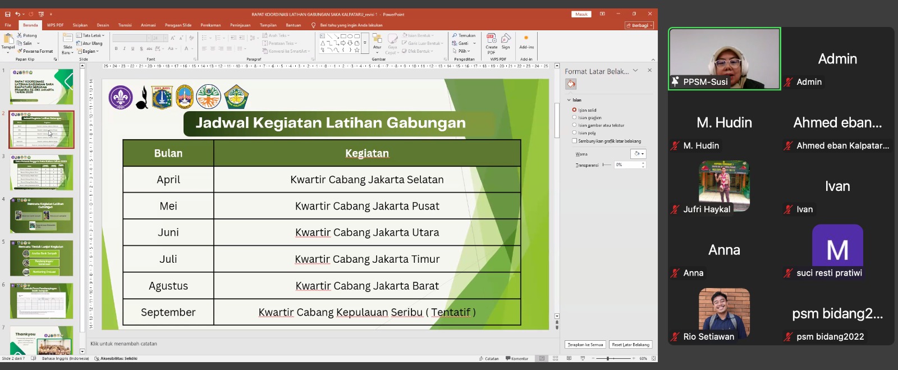The height and width of the screenshot is (370, 898).
Task: Select Isian gambar atau tekstur option
Action: click(x=574, y=125)
